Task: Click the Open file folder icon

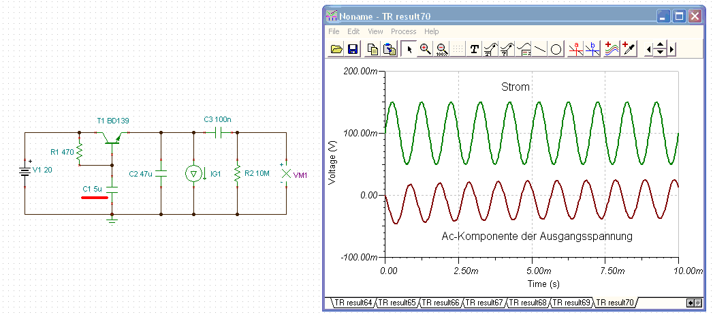Action: click(336, 49)
